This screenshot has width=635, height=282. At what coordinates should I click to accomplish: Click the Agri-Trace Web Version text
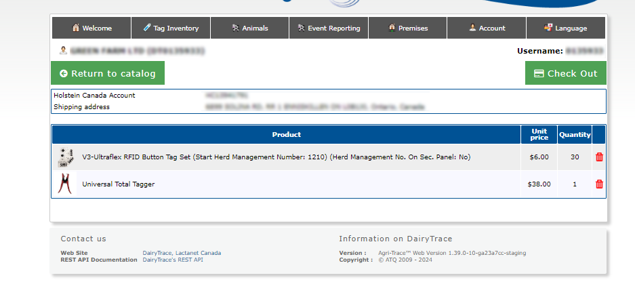(x=452, y=253)
